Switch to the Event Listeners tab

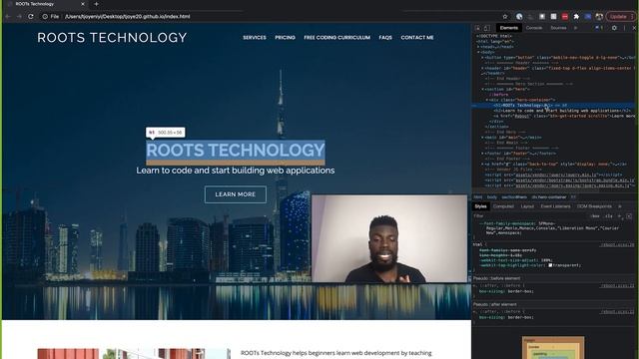click(x=555, y=206)
